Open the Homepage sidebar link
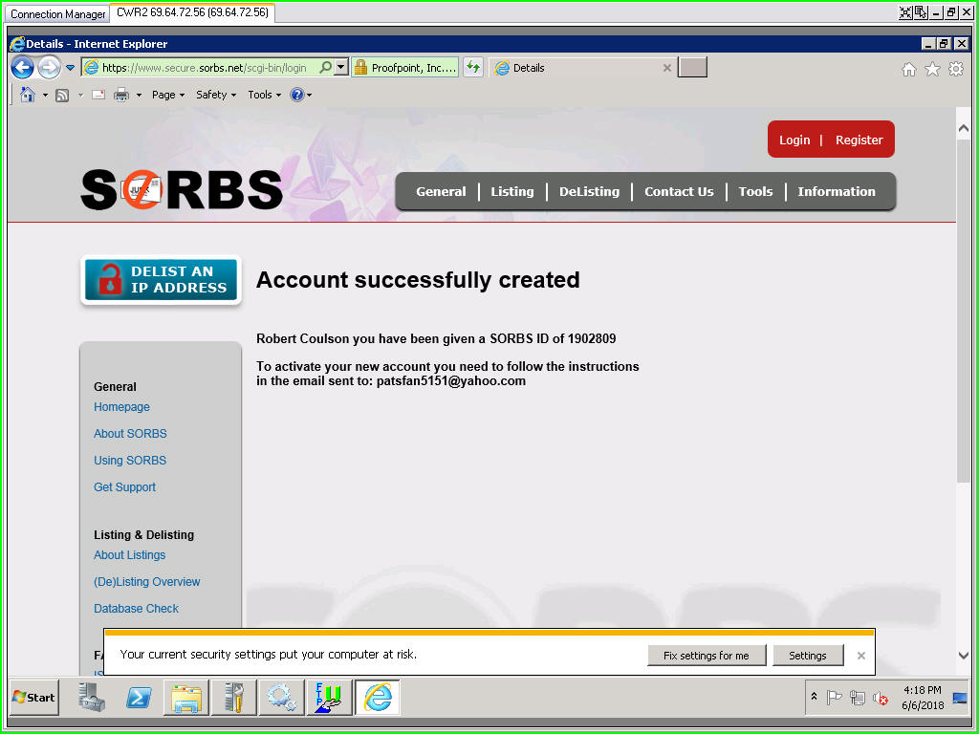This screenshot has width=979, height=734. pyautogui.click(x=121, y=407)
